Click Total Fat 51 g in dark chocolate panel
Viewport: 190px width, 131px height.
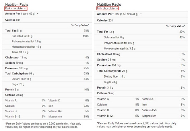coord(14,31)
